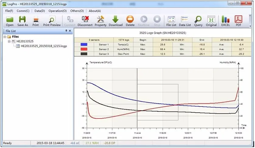
Task: Select HE20133525_20150318_1215.logp file in tree
Action: coord(44,46)
